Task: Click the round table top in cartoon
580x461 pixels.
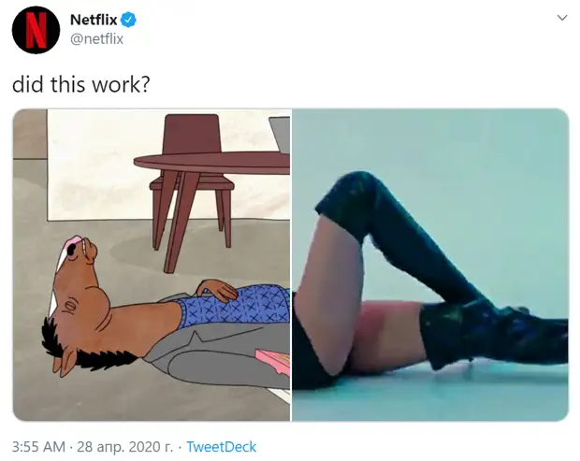Action: (212, 163)
